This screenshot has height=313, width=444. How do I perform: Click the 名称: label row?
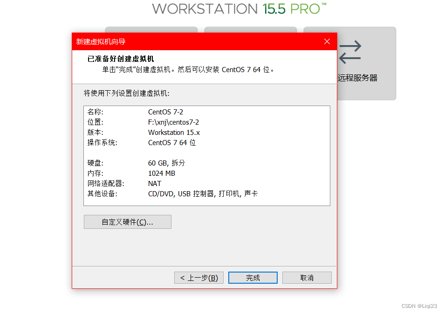[x=95, y=112]
